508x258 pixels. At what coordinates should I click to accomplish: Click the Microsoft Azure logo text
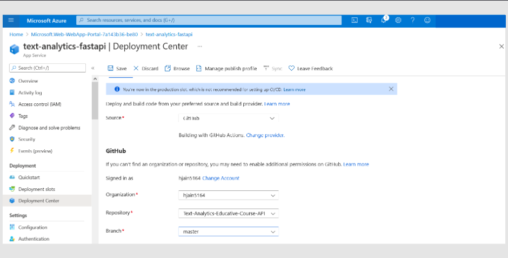(46, 21)
